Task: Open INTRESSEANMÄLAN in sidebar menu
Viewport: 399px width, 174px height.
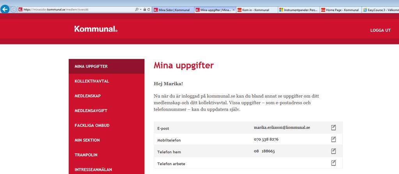Action: click(x=106, y=169)
